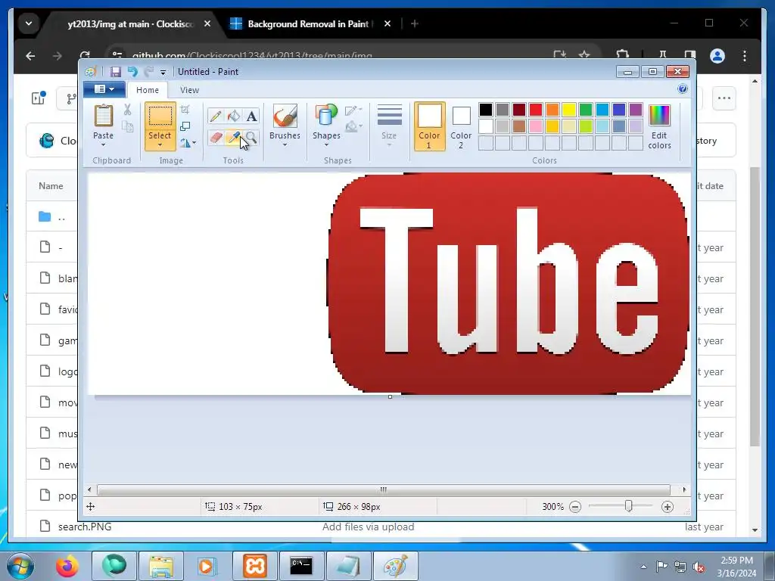Open Chrome's three-dot menu

pyautogui.click(x=745, y=56)
